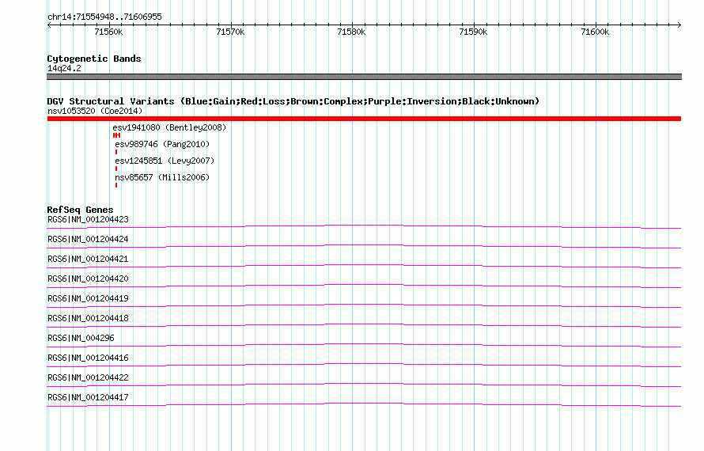The image size is (704, 451).
Task: Open transcript RGS6|NM_001204421 label
Action: [88, 260]
